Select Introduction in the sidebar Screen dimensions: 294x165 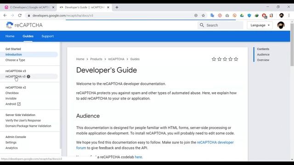tap(13, 55)
